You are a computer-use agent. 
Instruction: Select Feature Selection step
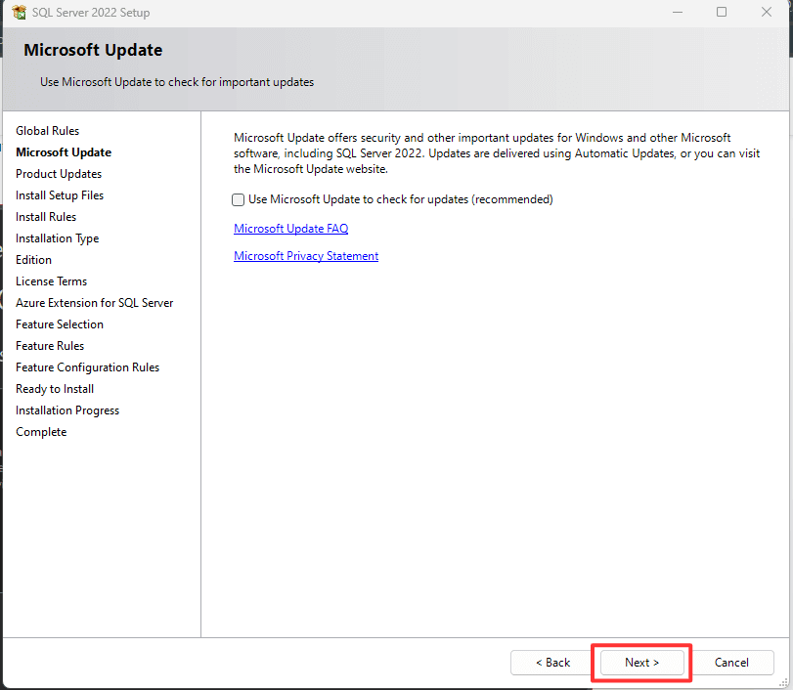pyautogui.click(x=60, y=324)
